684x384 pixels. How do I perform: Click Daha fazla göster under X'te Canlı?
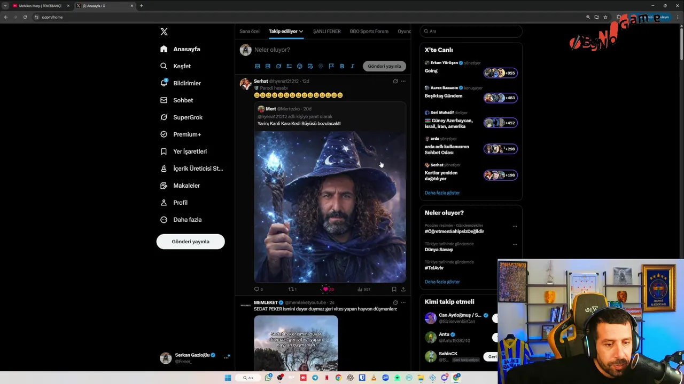pos(442,193)
